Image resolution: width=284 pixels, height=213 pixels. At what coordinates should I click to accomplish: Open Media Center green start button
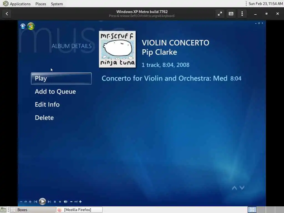pyautogui.click(x=31, y=26)
